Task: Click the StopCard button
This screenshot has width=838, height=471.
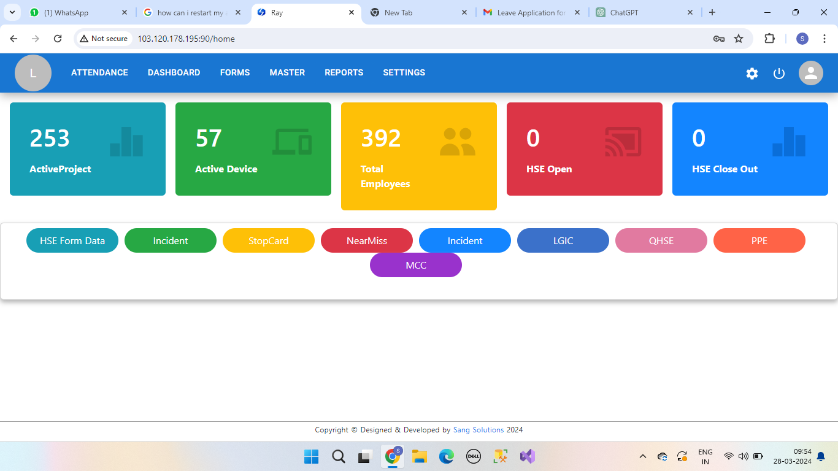Action: click(x=269, y=240)
